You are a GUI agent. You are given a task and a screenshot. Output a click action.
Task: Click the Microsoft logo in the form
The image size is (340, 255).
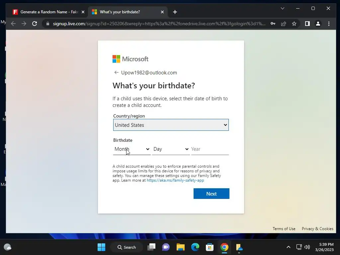pos(130,59)
